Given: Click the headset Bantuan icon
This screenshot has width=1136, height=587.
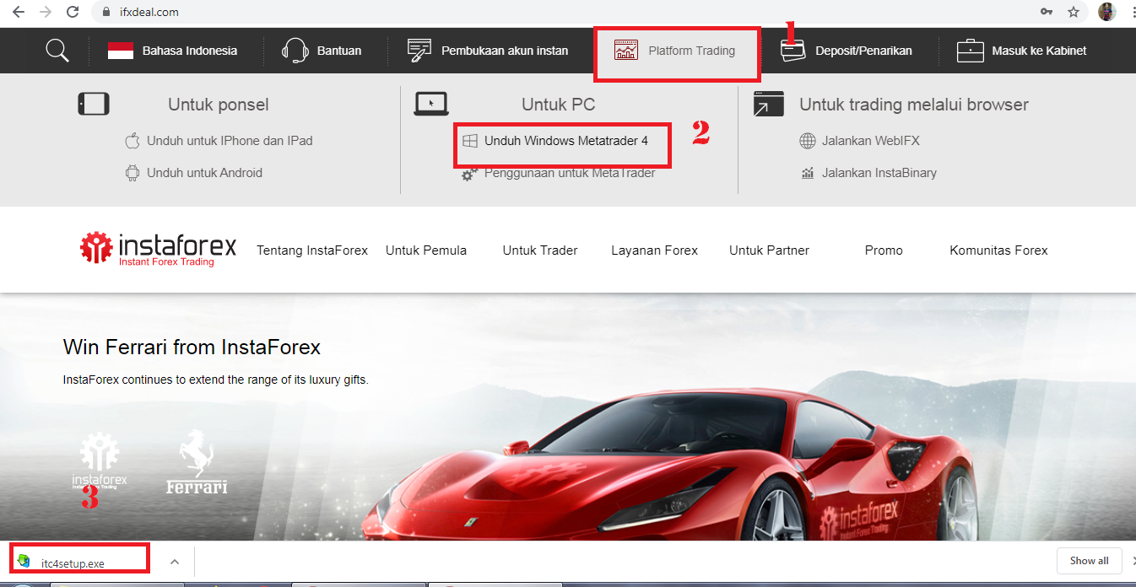Looking at the screenshot, I should (x=295, y=51).
